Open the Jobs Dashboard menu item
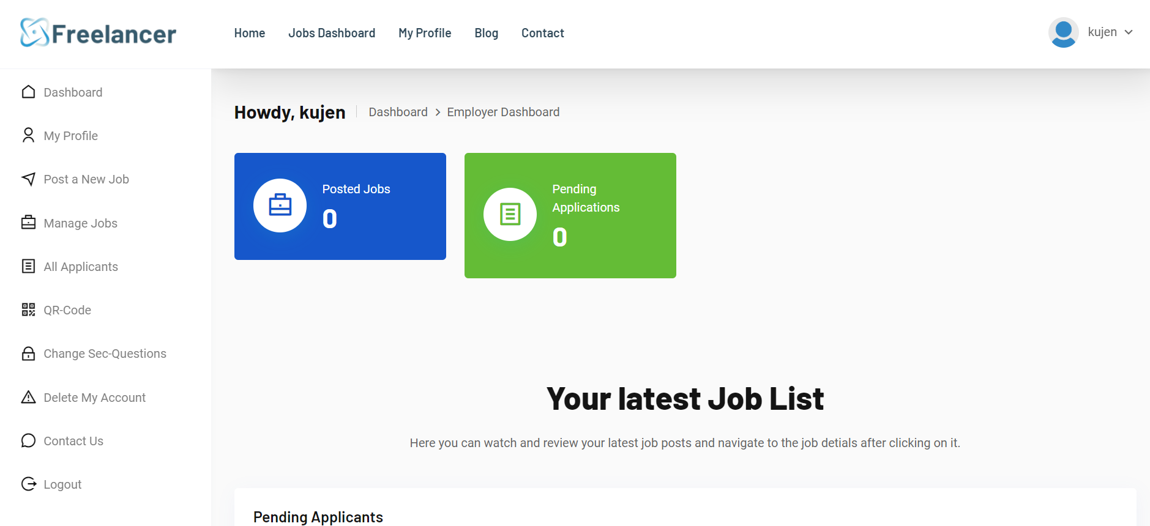The height and width of the screenshot is (526, 1150). (331, 33)
